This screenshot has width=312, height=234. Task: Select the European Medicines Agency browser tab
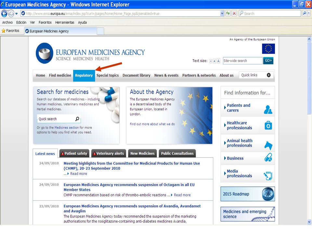click(x=60, y=31)
